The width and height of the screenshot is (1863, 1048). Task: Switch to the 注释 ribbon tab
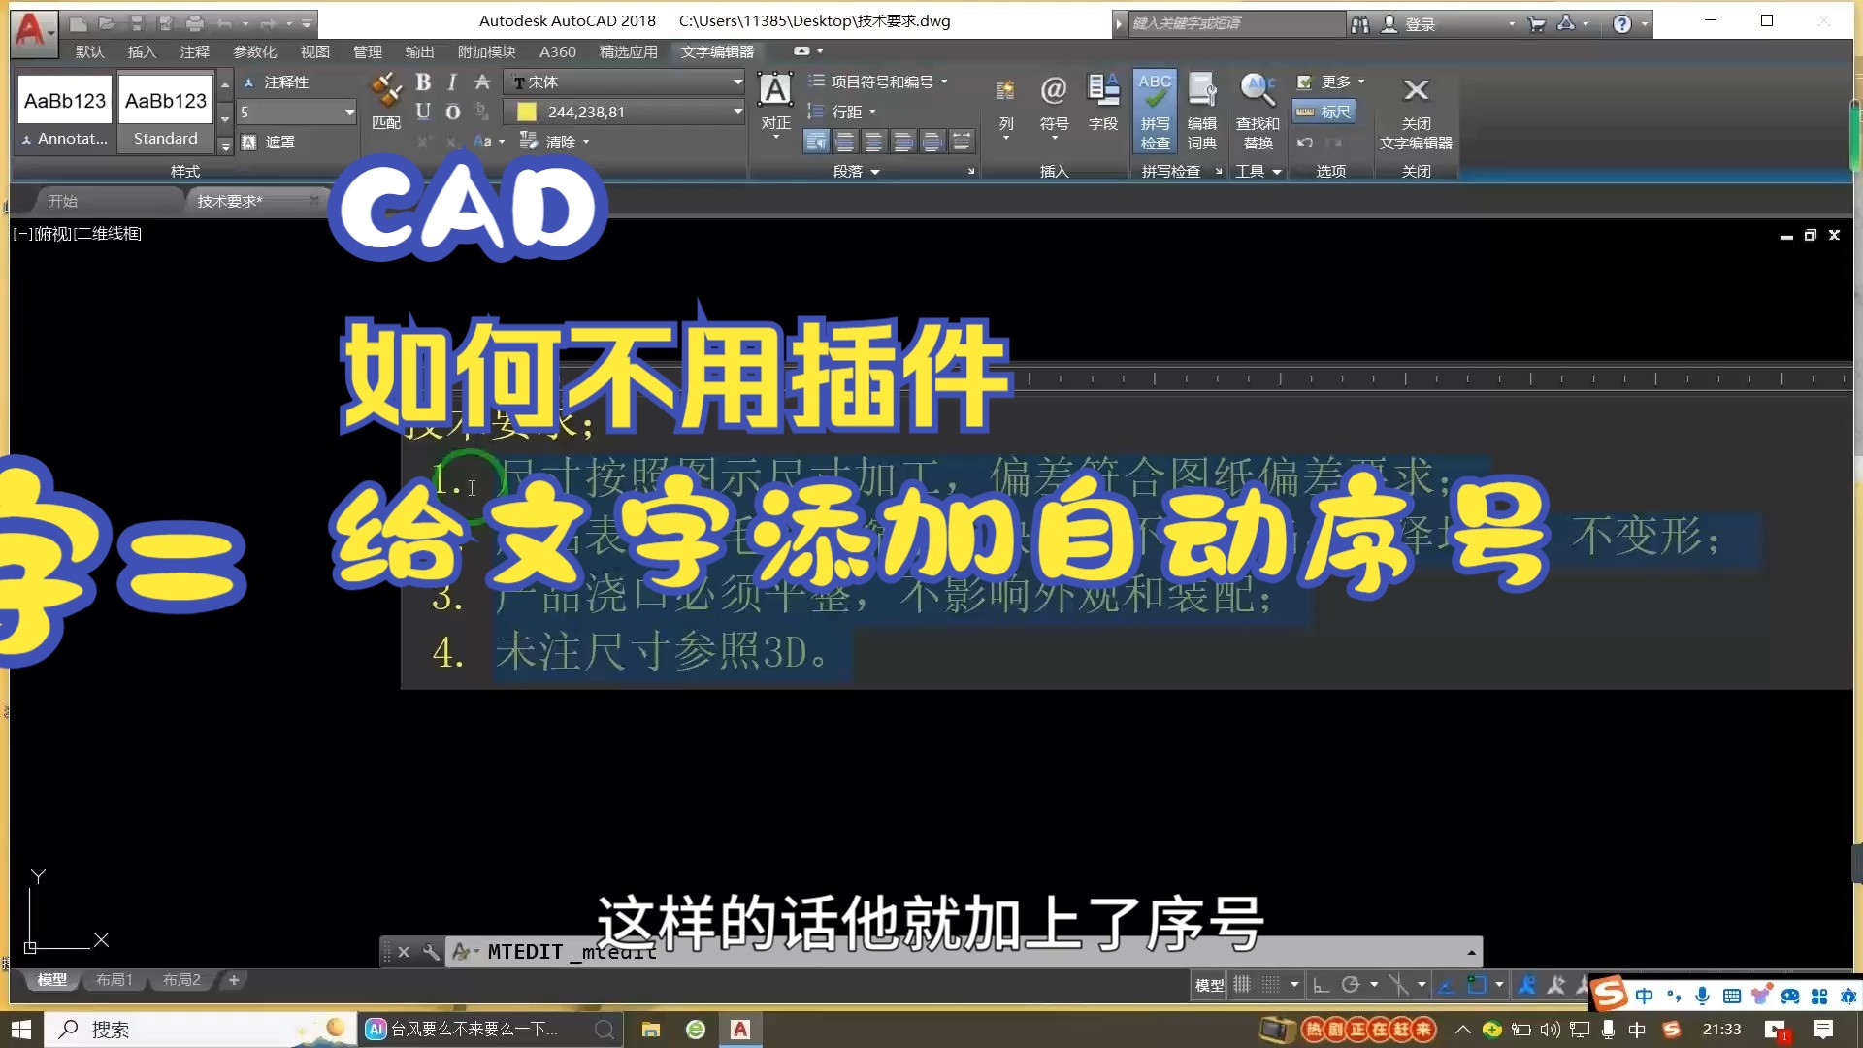[x=194, y=51]
